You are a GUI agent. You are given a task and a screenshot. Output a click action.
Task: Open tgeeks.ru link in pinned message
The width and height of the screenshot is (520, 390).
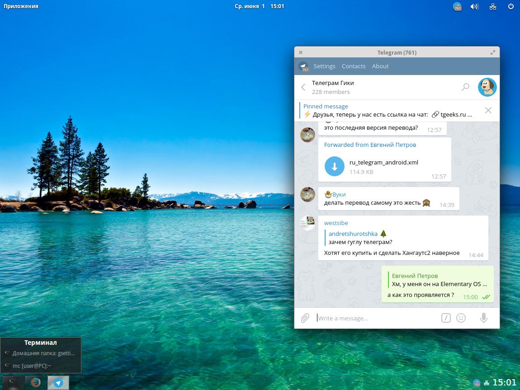click(x=453, y=115)
